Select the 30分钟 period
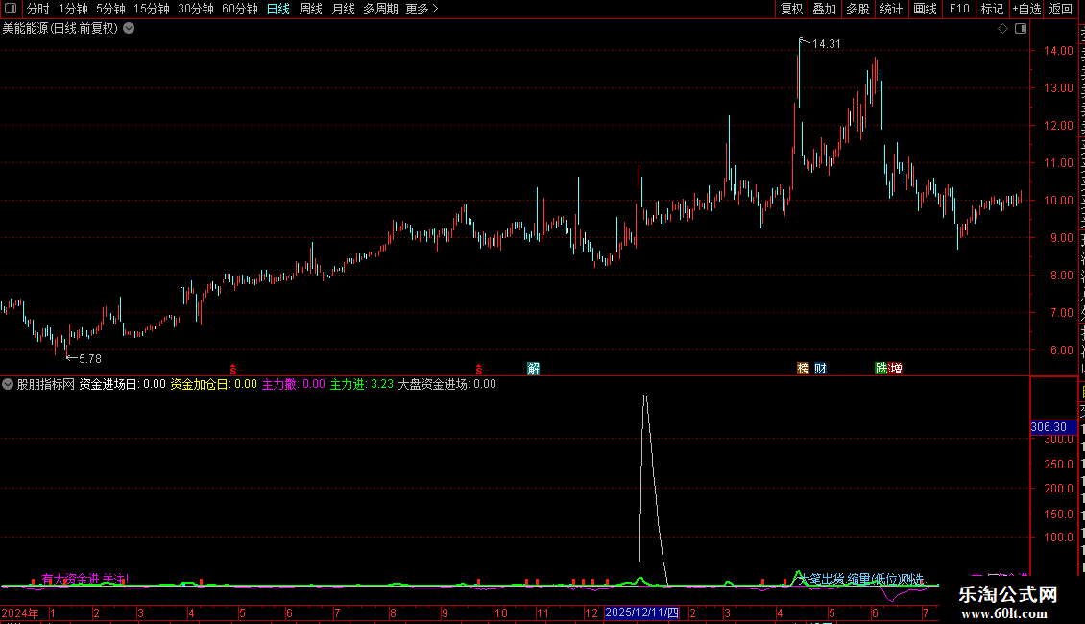The image size is (1085, 624). [196, 9]
